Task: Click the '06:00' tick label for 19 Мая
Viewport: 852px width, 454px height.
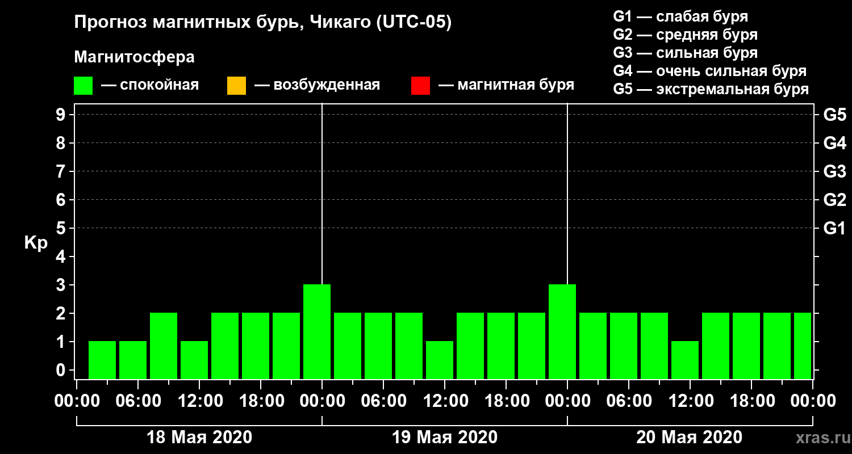Action: (383, 401)
